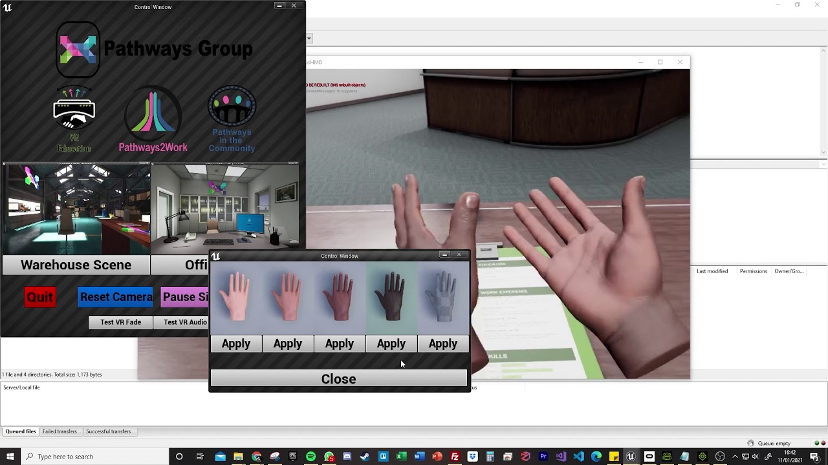Screen dimensions: 828x465
Task: Switch to FileZilla in the taskbar
Action: point(455,457)
